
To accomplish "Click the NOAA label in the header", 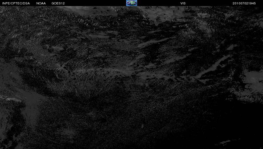I will 41,3.
